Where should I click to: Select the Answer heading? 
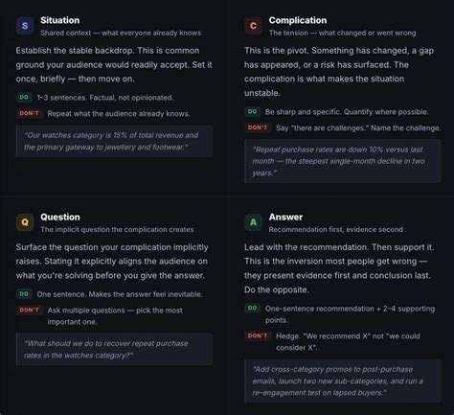point(285,217)
